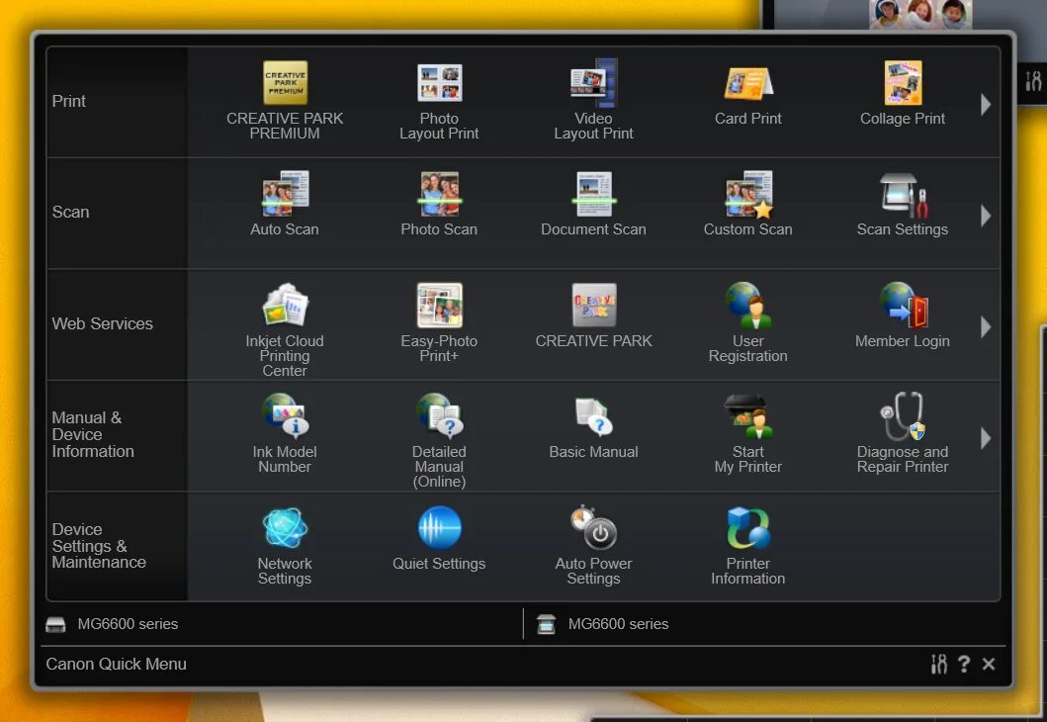Start Card Print
The width and height of the screenshot is (1047, 722).
tap(747, 94)
